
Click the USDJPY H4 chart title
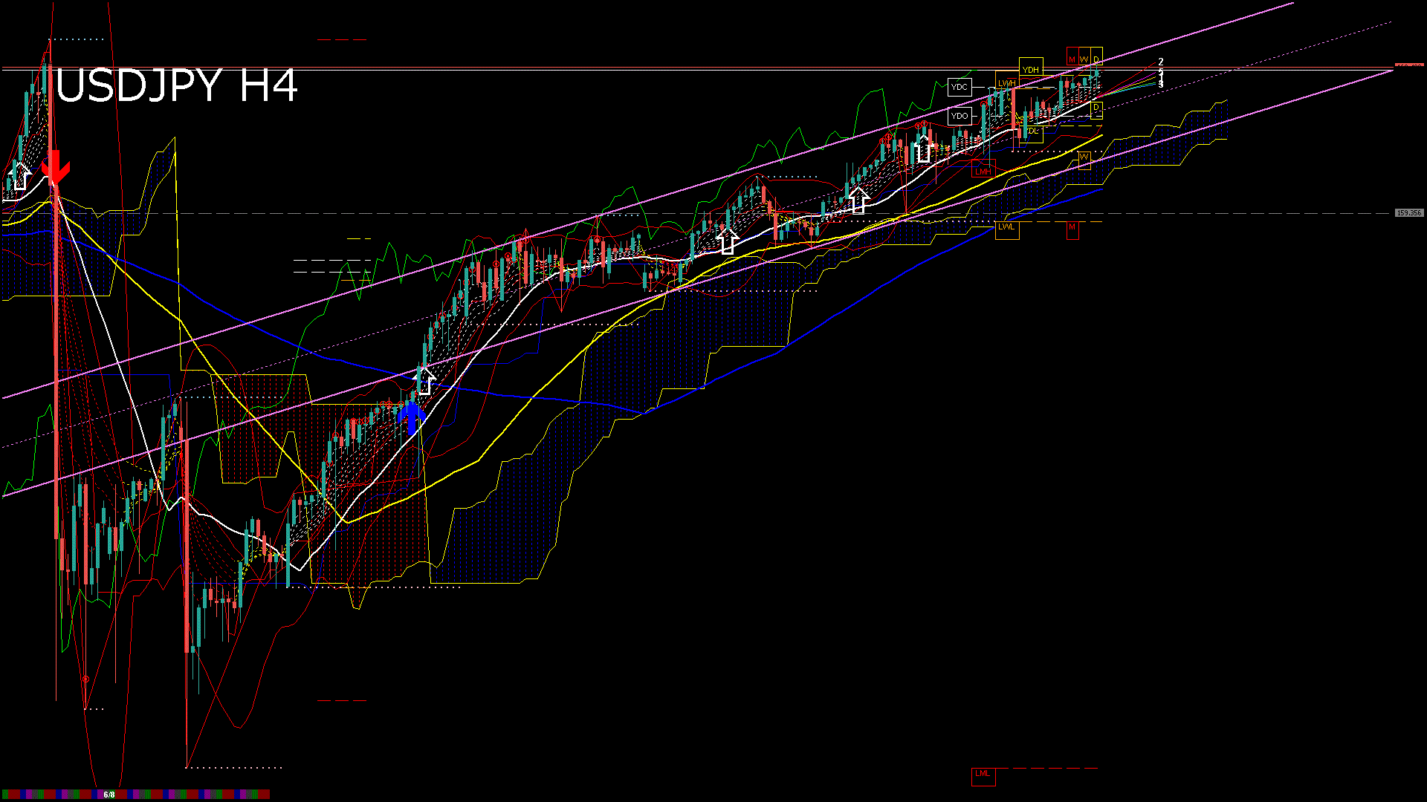click(177, 85)
